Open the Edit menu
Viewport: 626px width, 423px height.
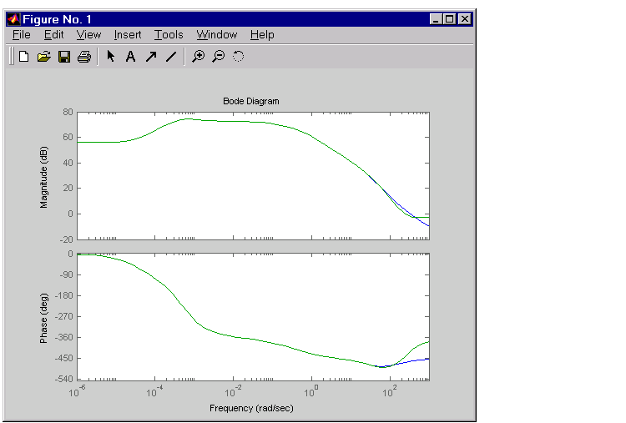(53, 34)
